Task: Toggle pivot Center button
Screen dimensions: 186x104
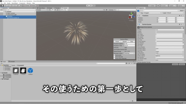Action: point(26,5)
